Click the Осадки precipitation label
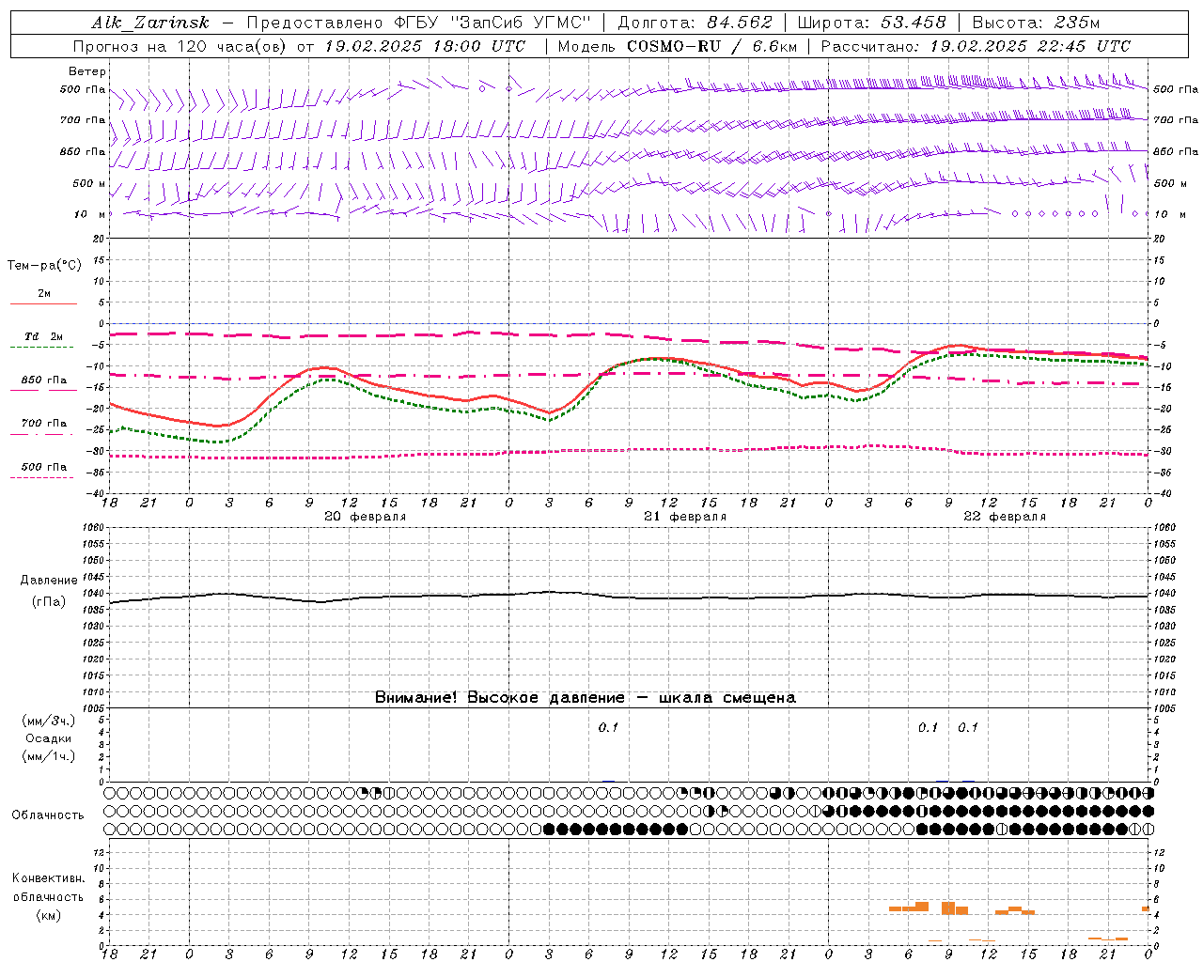 [x=48, y=738]
